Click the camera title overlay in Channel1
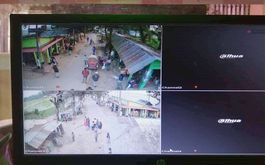This screenshot has height=165, width=265. pos(36,30)
